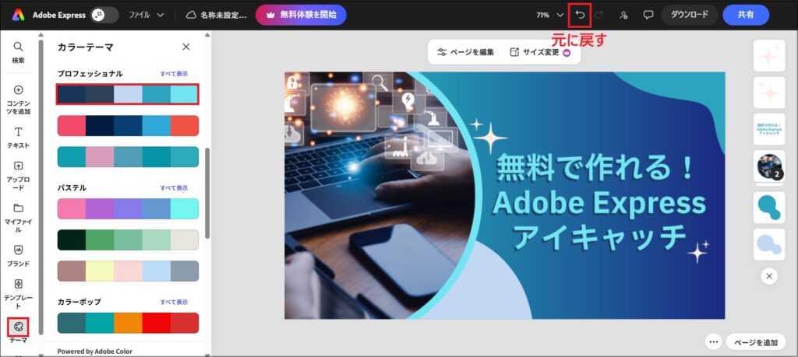Open the ファイル menu dropdown
This screenshot has height=357, width=798.
(146, 15)
